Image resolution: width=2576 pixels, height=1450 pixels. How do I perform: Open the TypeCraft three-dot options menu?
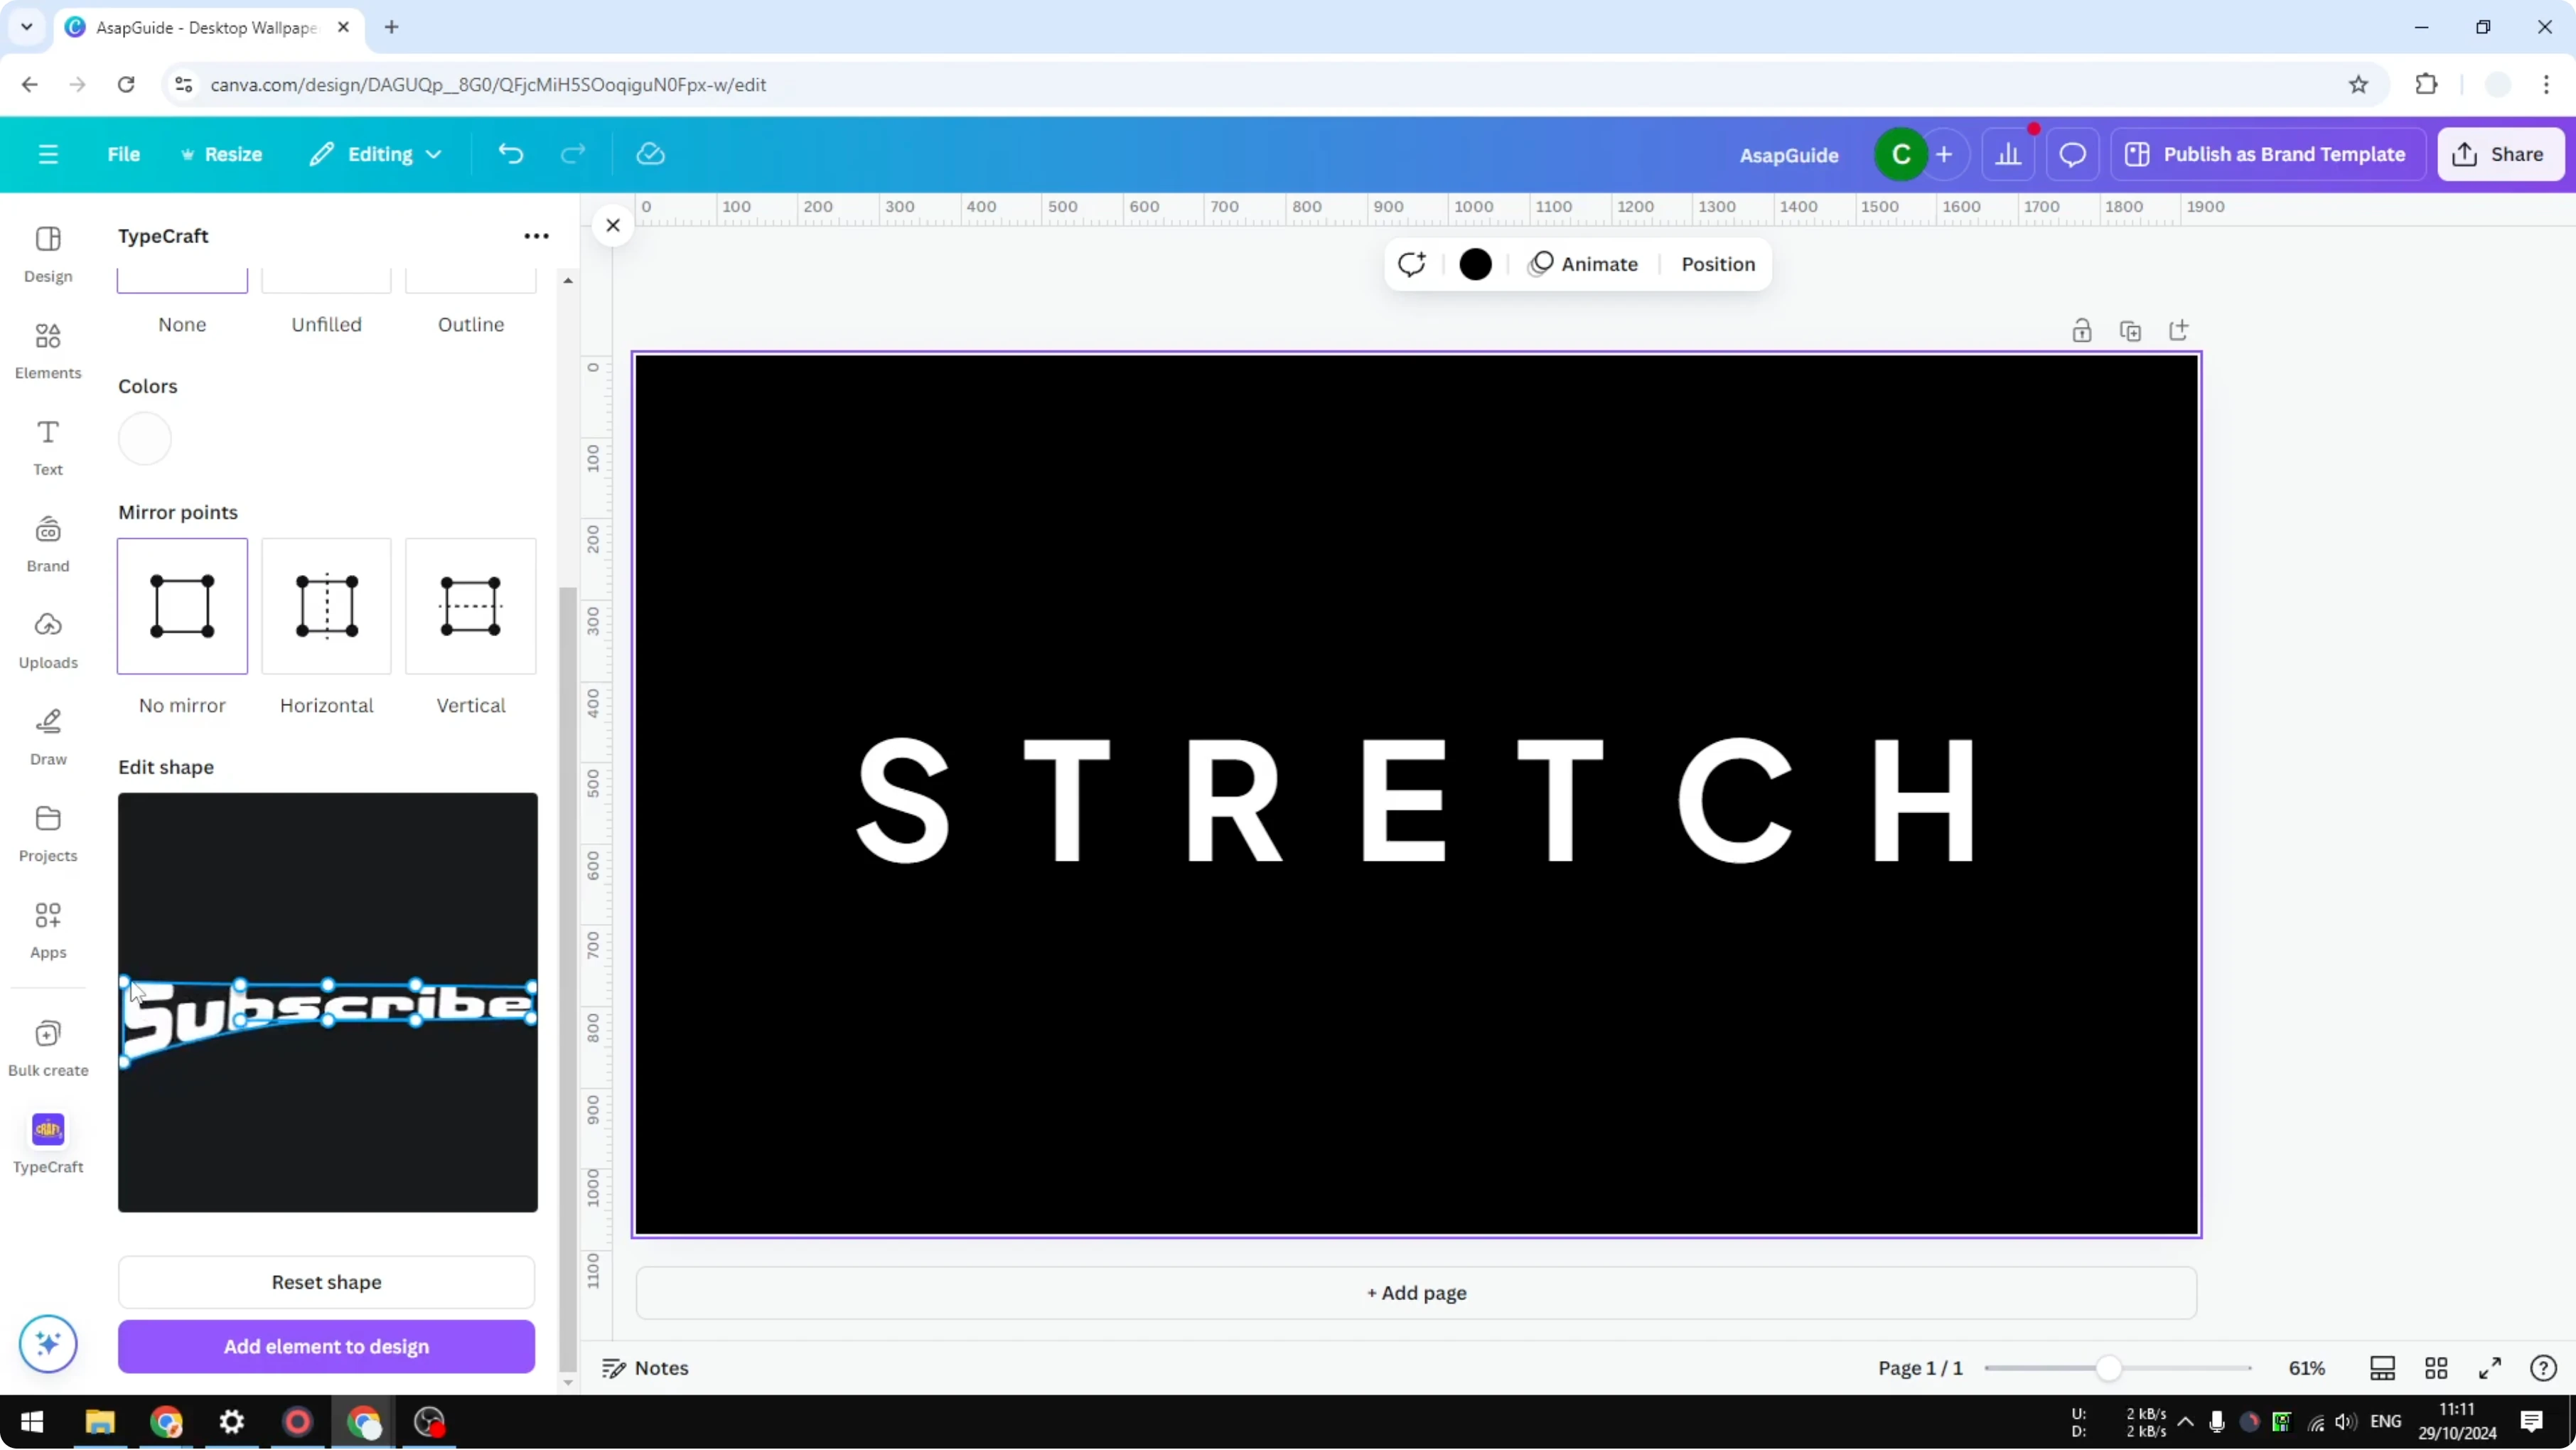point(537,235)
